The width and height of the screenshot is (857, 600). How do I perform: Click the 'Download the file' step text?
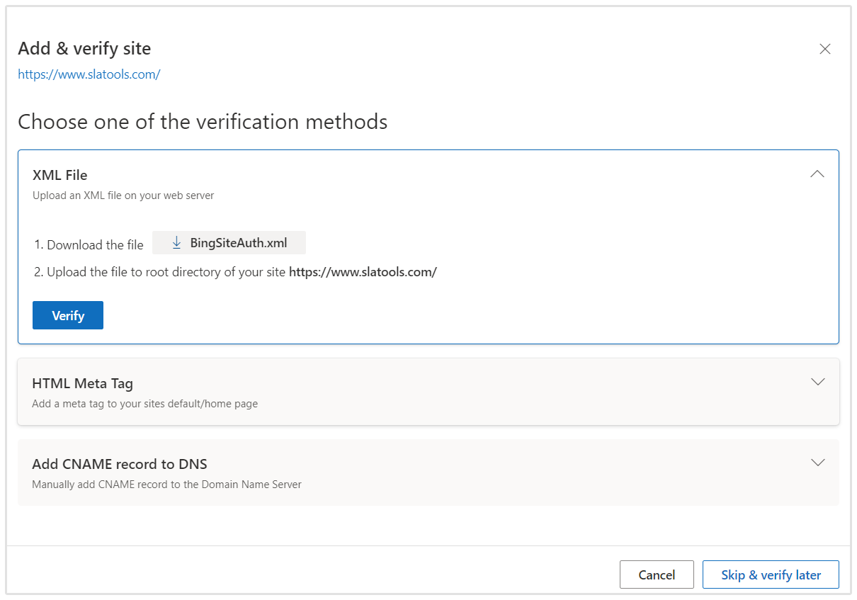coord(95,245)
